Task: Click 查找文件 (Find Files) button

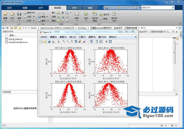Action: (29, 13)
